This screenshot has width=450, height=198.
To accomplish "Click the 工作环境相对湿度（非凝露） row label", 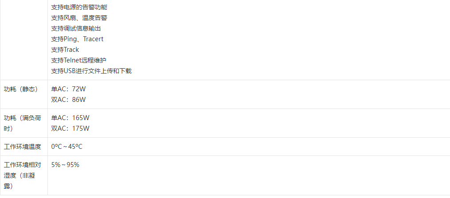I will [x=23, y=175].
